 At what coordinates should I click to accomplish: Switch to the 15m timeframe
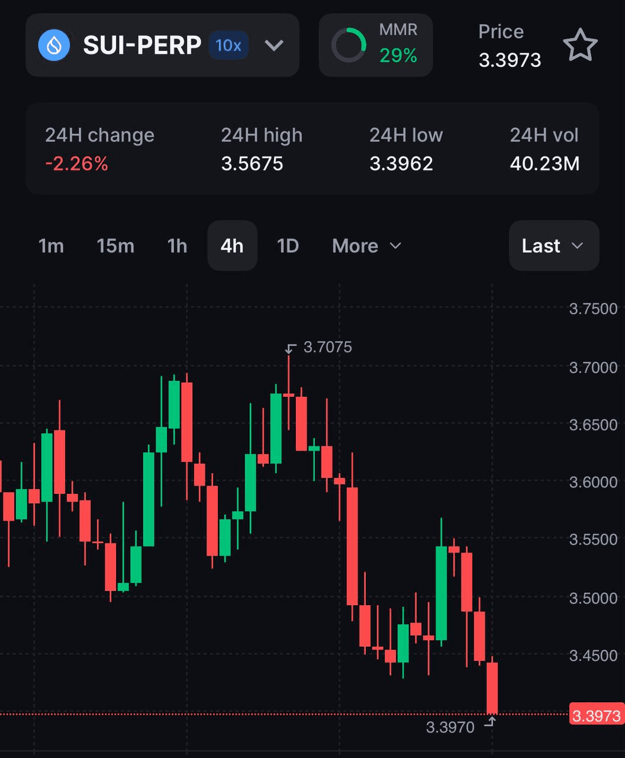pyautogui.click(x=115, y=246)
